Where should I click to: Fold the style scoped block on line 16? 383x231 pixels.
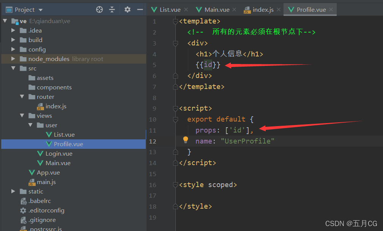(x=175, y=185)
